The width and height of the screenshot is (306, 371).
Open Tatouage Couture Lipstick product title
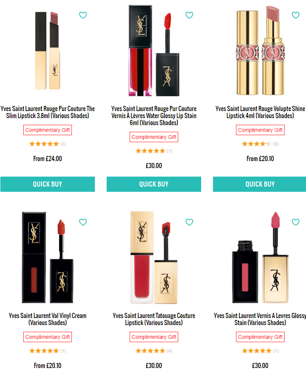[154, 319]
